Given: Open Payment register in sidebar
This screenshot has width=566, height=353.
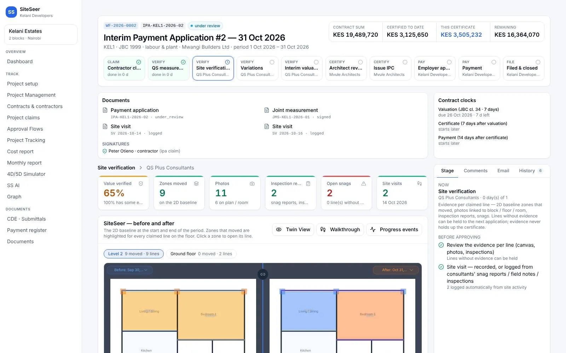Looking at the screenshot, I should pos(27,230).
